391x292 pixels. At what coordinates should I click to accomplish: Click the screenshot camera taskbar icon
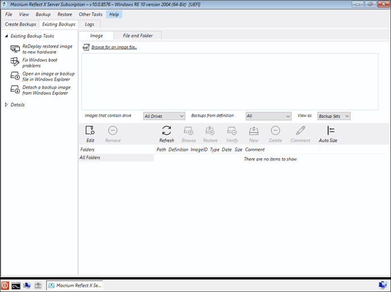38,286
